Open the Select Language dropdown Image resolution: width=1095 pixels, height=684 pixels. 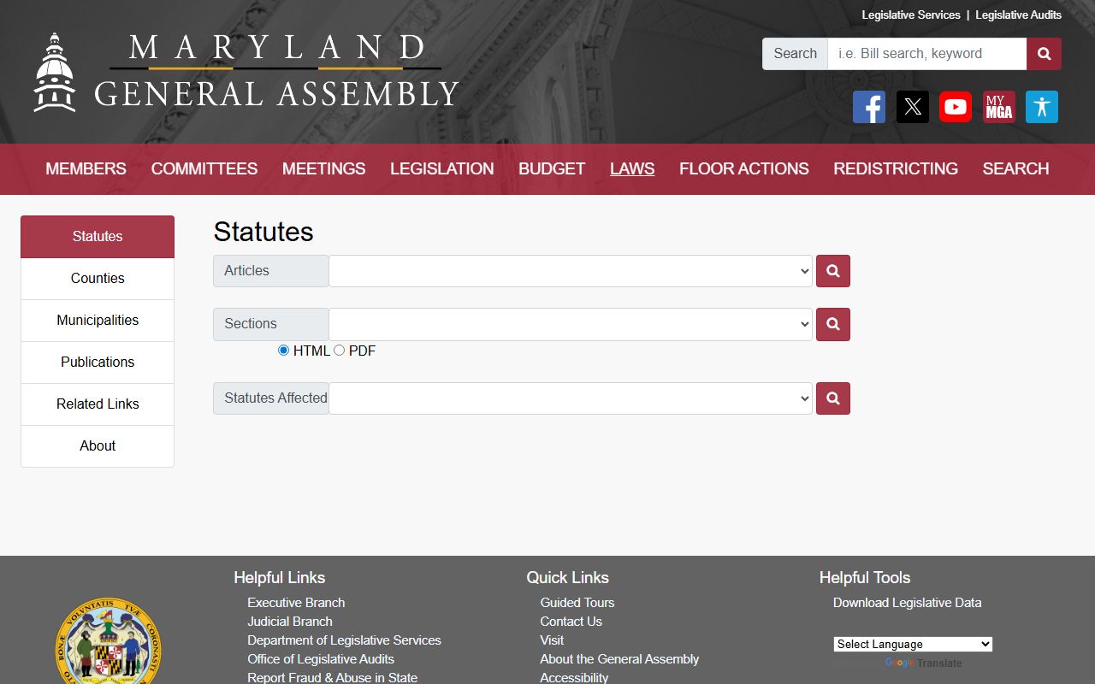point(913,644)
